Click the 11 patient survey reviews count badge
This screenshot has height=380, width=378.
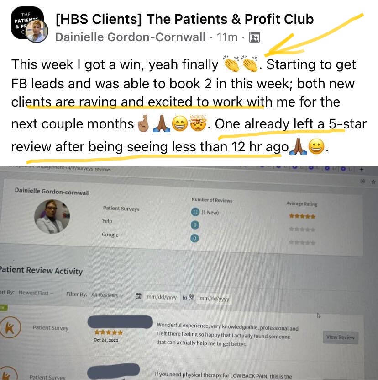195,212
